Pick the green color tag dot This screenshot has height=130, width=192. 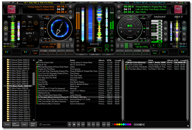point(121,124)
